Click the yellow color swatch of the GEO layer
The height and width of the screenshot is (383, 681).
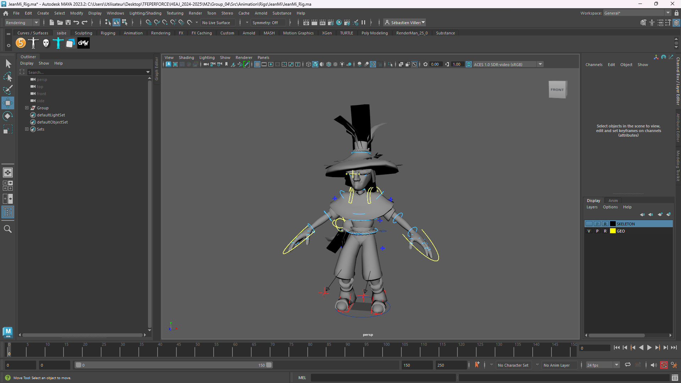[x=613, y=231]
